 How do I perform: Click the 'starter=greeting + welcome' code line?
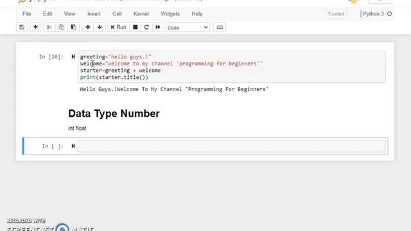(120, 71)
